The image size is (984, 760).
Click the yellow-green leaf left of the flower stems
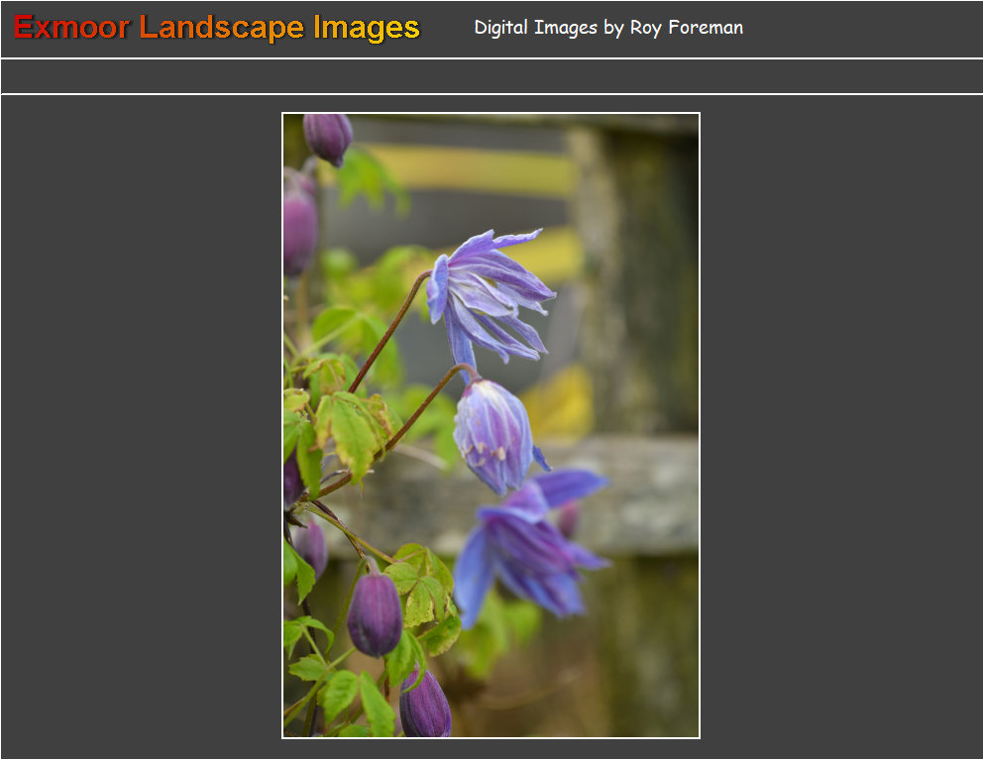coord(350,433)
